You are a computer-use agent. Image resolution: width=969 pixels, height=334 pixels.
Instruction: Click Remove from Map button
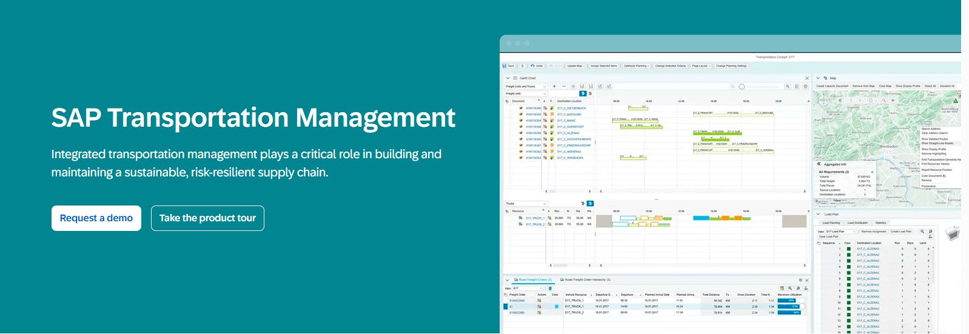pyautogui.click(x=863, y=86)
